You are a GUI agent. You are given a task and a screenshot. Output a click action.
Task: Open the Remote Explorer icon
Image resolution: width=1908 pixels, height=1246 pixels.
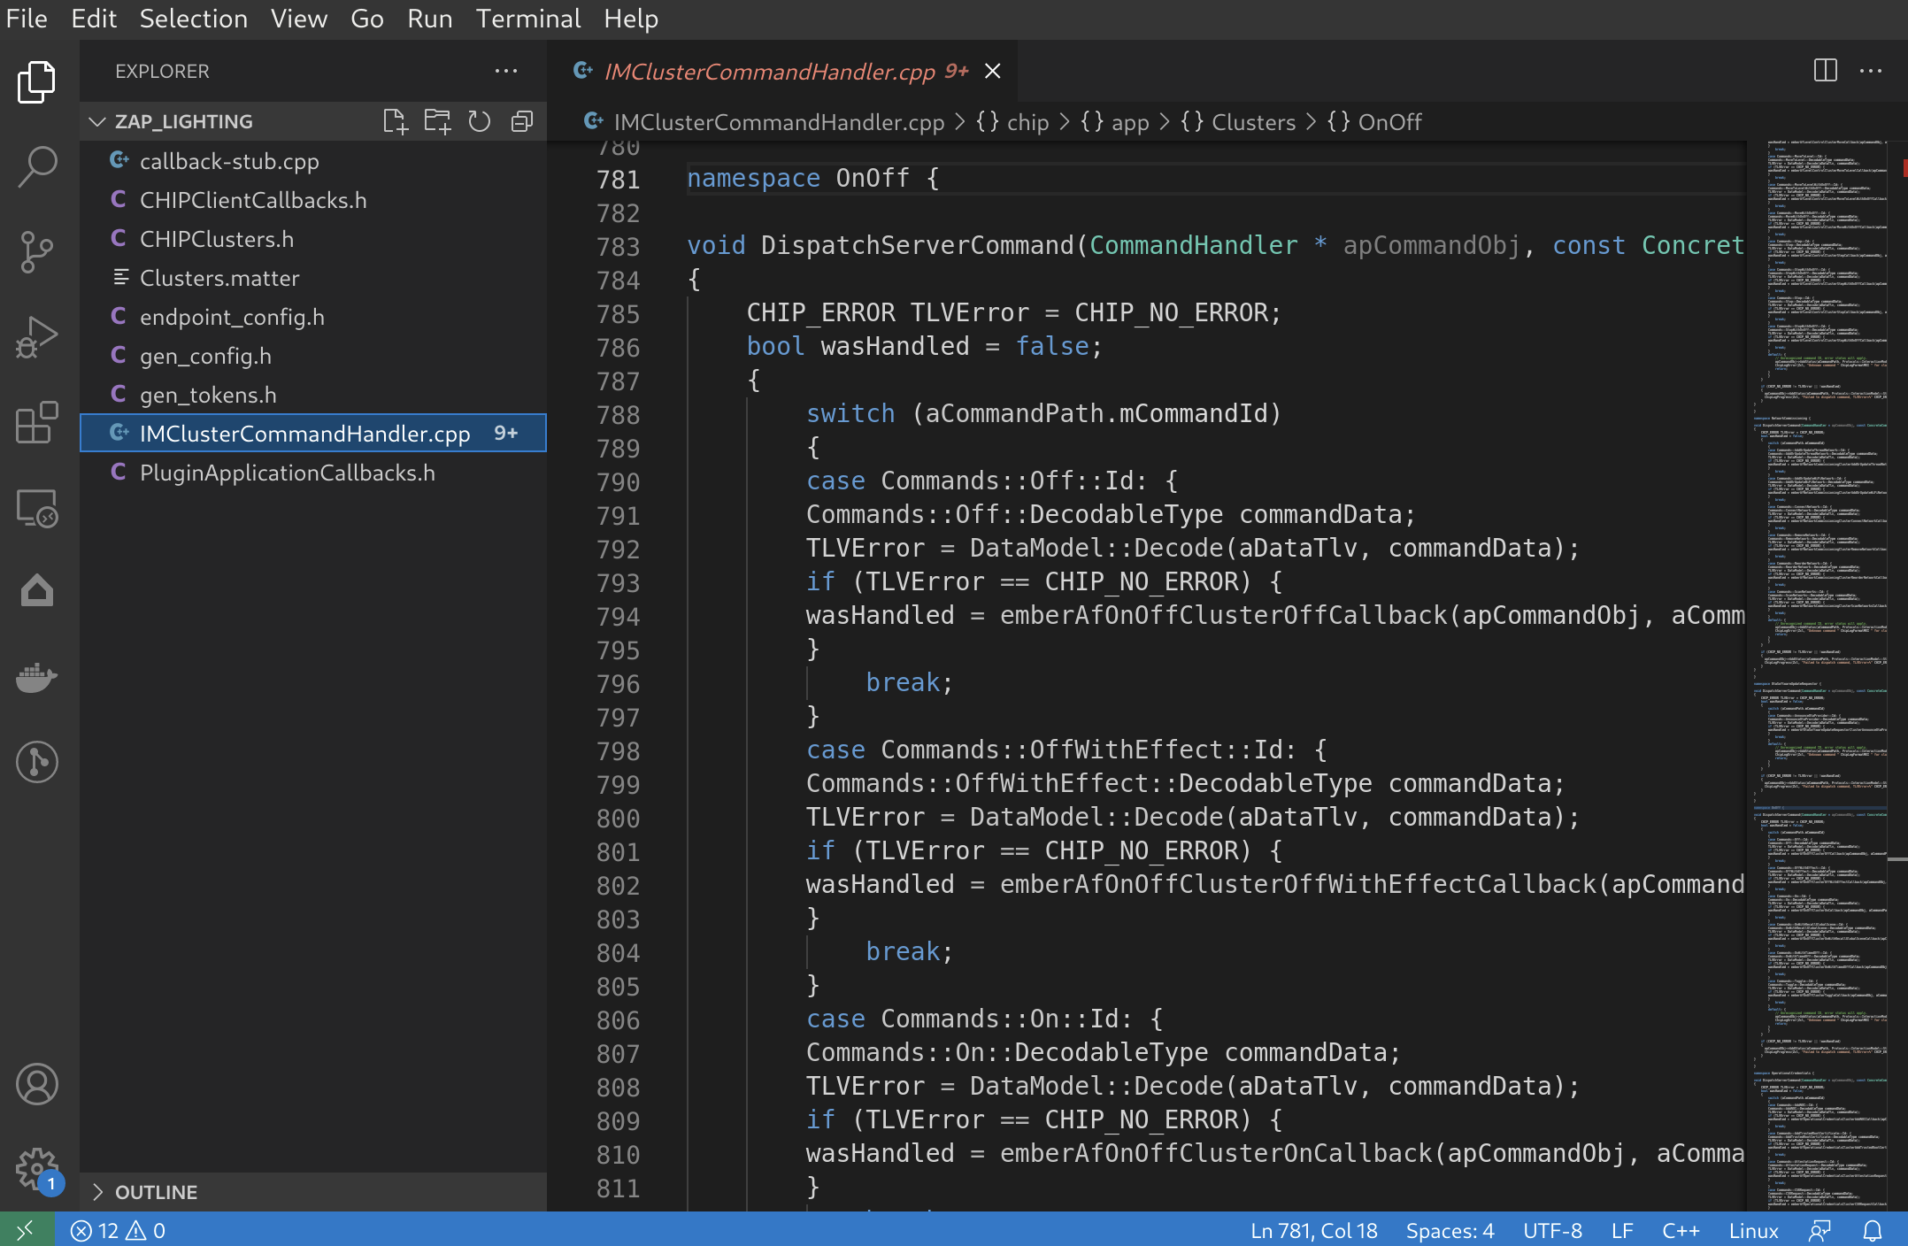(x=37, y=504)
